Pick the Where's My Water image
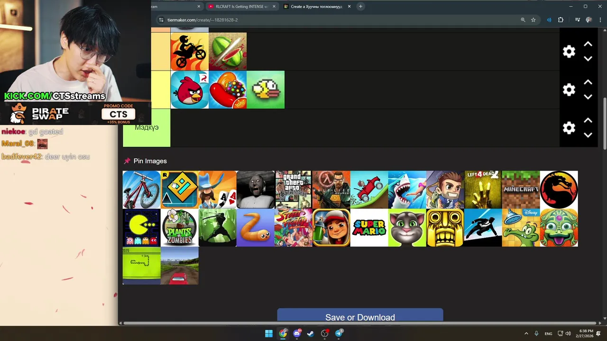 pos(521,228)
